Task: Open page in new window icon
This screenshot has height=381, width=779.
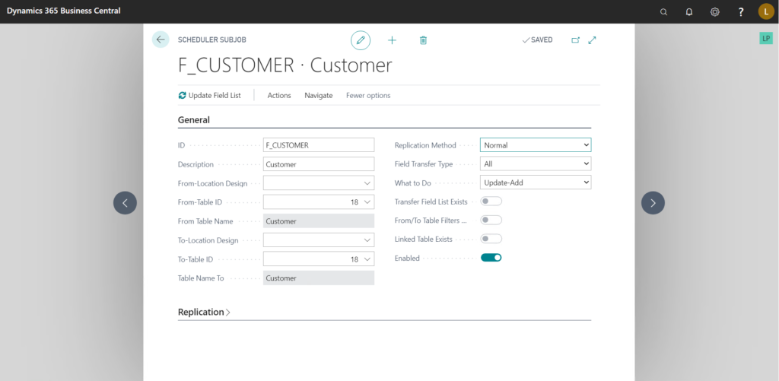Action: click(575, 40)
